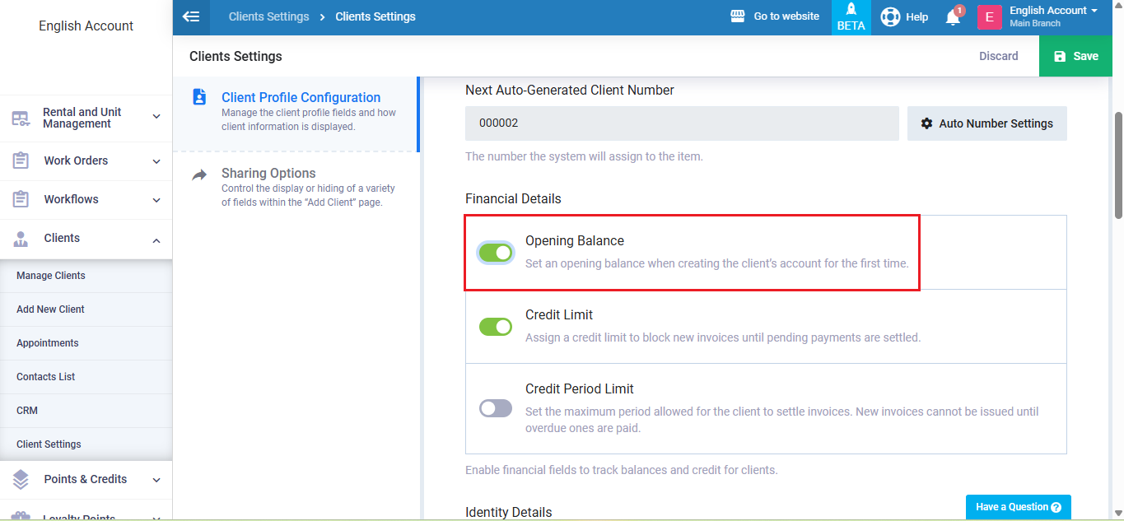
Task: Click the Help lifebuoy icon
Action: pos(890,16)
